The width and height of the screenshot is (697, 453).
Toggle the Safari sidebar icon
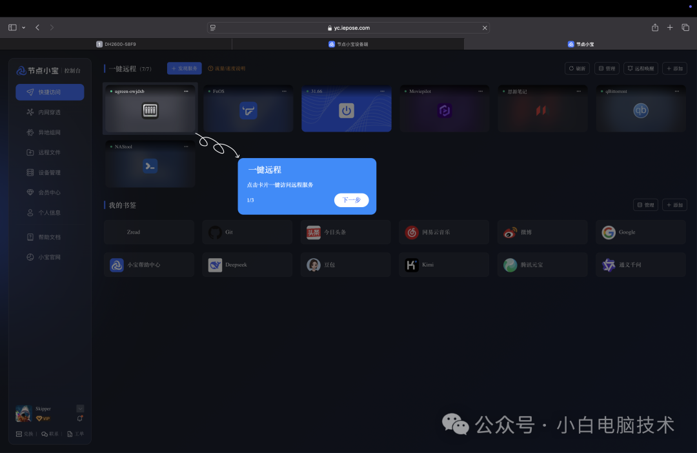pyautogui.click(x=12, y=28)
